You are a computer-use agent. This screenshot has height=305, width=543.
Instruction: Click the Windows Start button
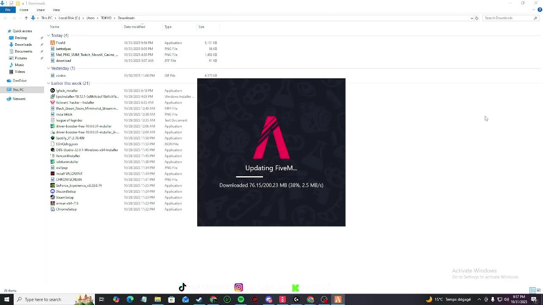click(x=7, y=299)
